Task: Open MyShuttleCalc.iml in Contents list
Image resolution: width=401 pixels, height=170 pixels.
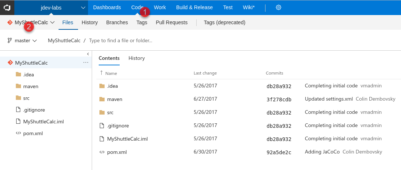Action: (x=127, y=139)
